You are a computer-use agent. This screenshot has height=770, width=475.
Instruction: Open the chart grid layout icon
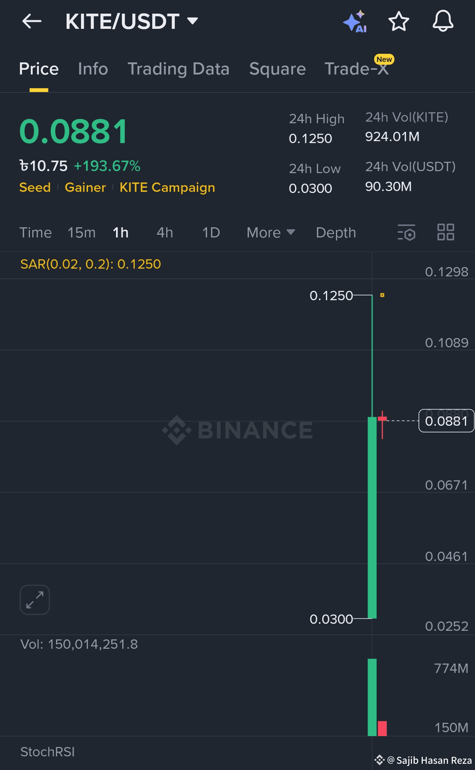pyautogui.click(x=445, y=232)
